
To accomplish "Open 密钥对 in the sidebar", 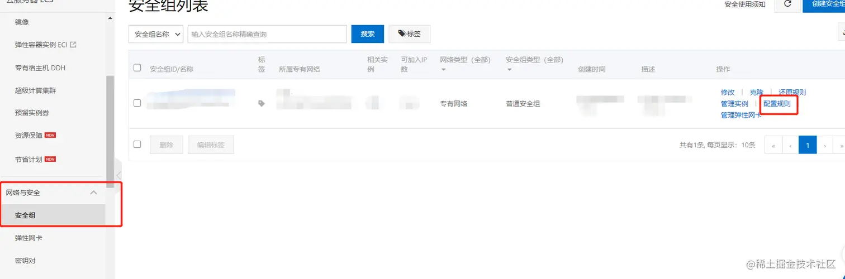I will tap(25, 261).
